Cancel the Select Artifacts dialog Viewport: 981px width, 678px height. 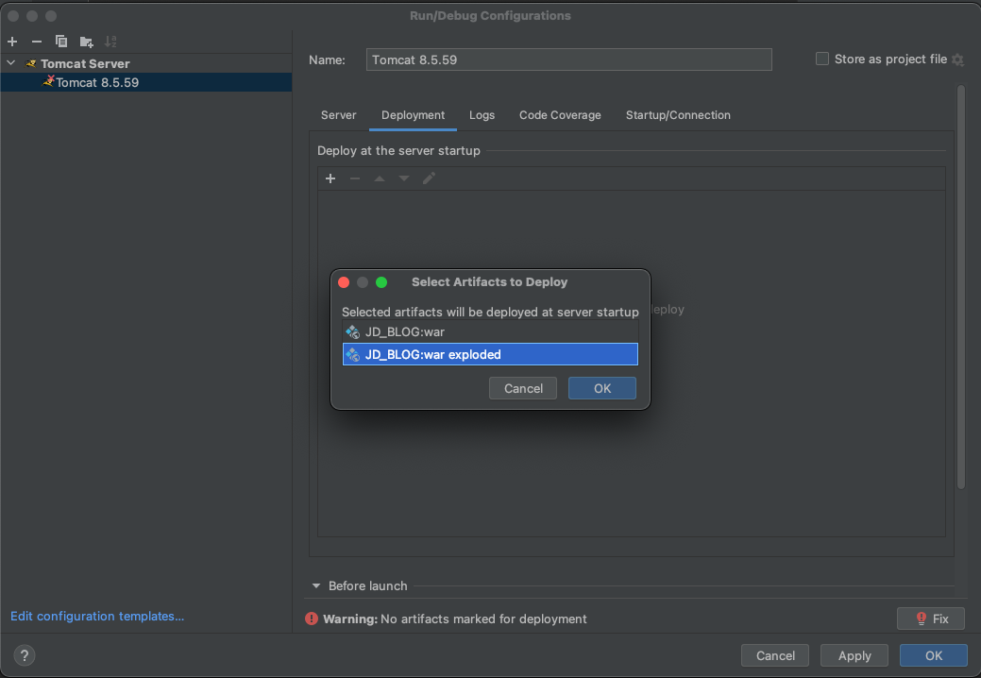(523, 388)
